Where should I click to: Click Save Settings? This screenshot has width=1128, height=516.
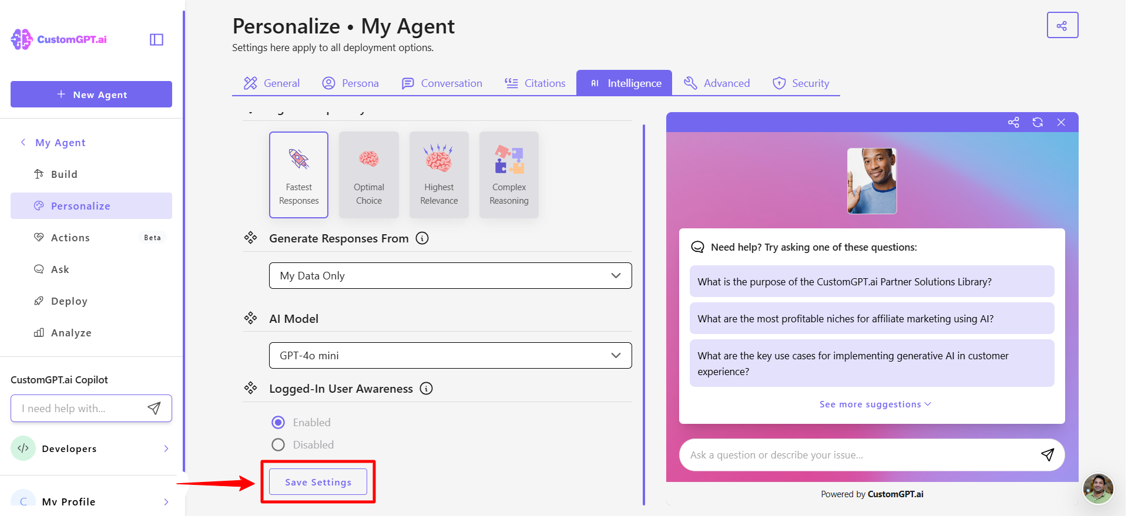tap(318, 482)
